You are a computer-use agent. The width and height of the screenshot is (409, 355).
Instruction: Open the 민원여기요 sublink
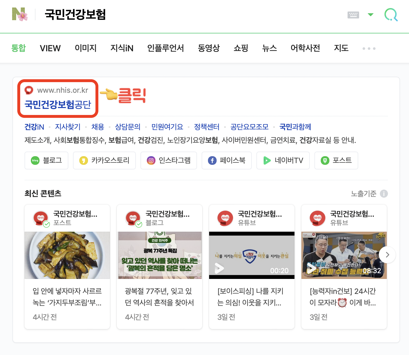pyautogui.click(x=167, y=127)
